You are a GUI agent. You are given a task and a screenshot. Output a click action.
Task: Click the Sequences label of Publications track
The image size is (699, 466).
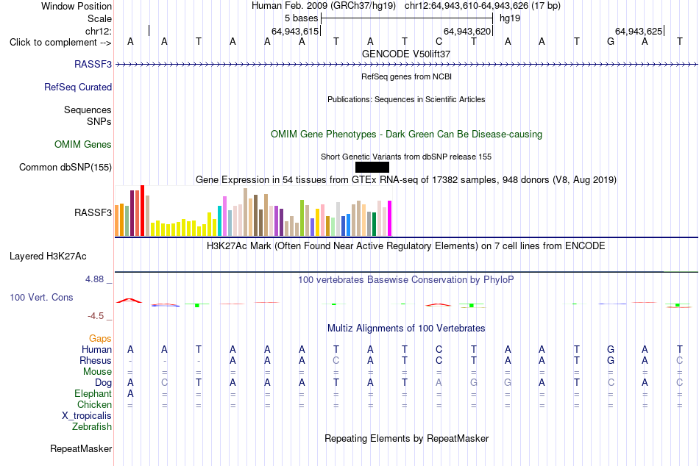(88, 110)
